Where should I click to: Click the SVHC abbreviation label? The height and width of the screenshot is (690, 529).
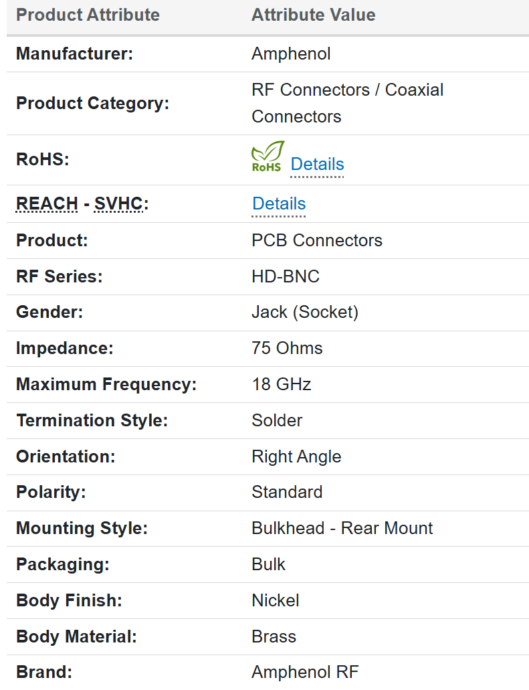pos(118,204)
